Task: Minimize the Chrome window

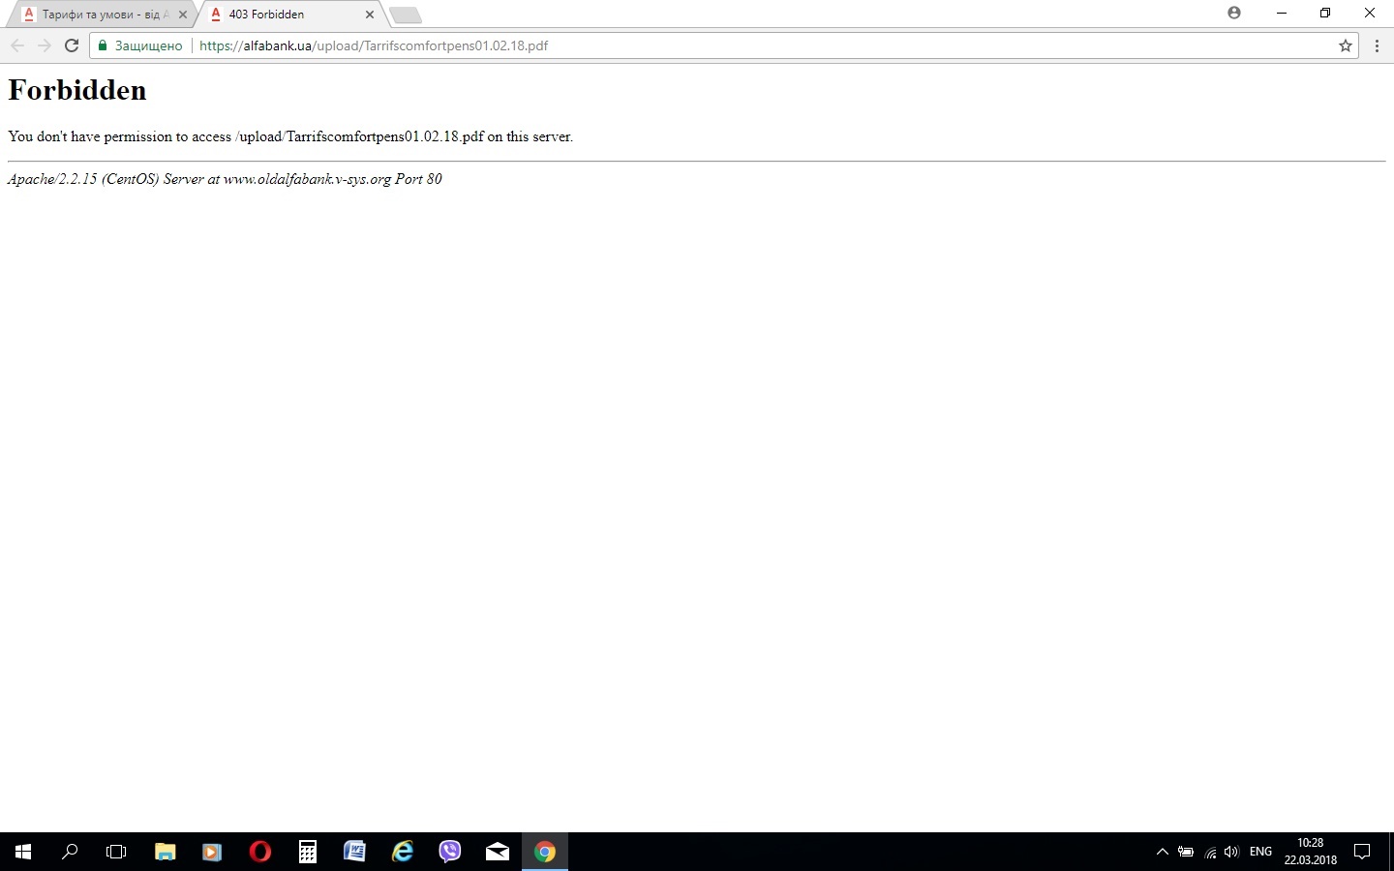Action: coord(1282,13)
